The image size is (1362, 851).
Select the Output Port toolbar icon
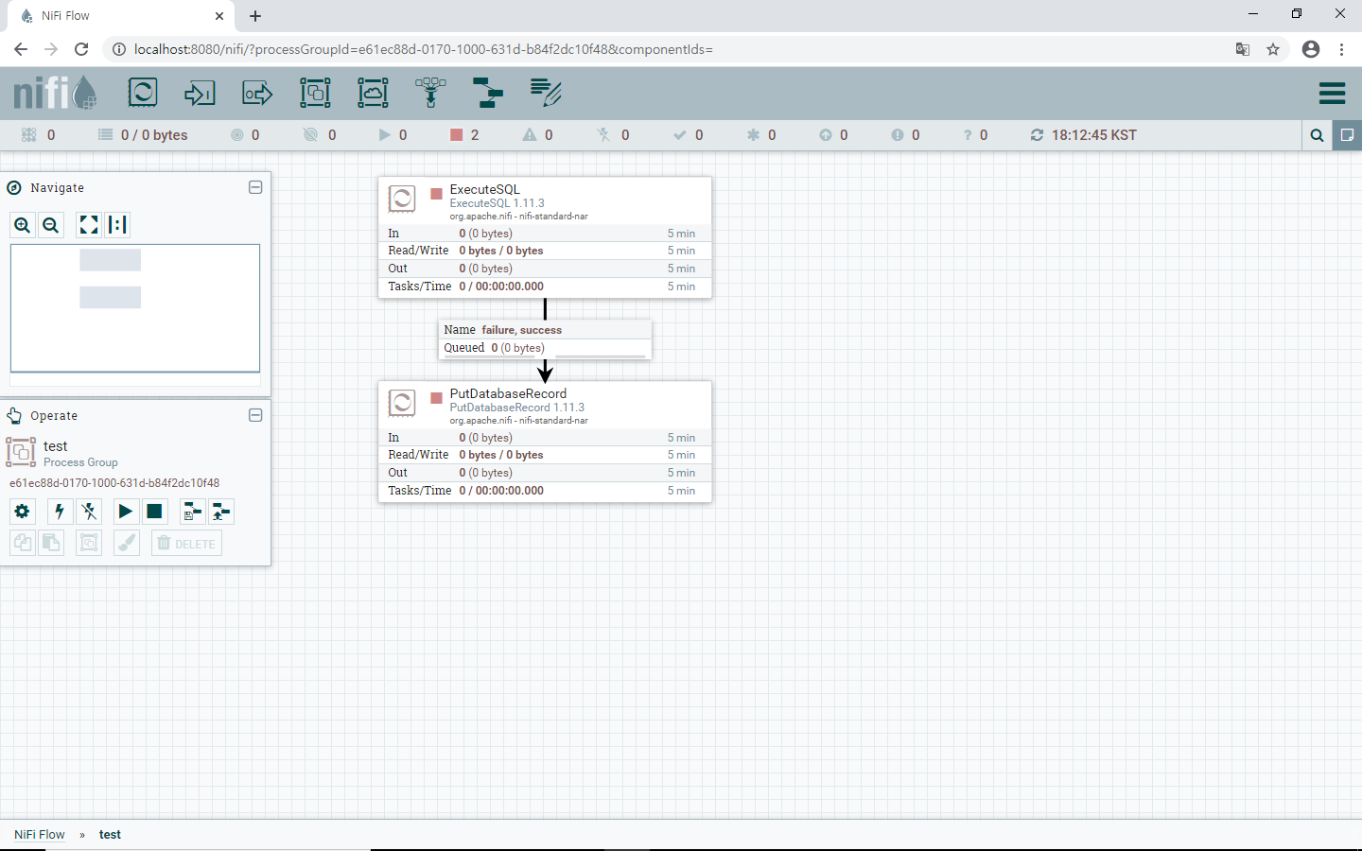[x=257, y=93]
